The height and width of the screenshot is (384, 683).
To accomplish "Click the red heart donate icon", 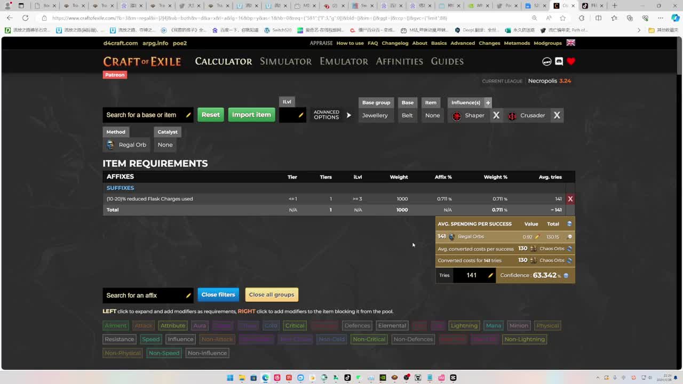I will click(571, 61).
